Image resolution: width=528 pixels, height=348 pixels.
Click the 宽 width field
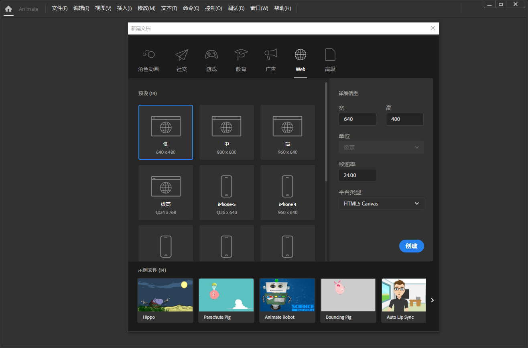(357, 119)
